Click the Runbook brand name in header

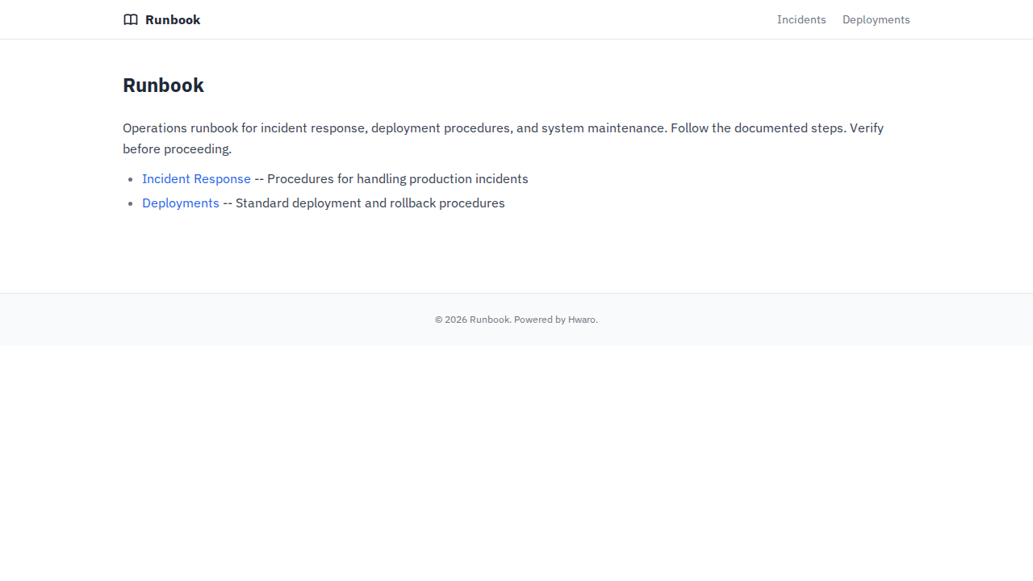[x=173, y=19]
